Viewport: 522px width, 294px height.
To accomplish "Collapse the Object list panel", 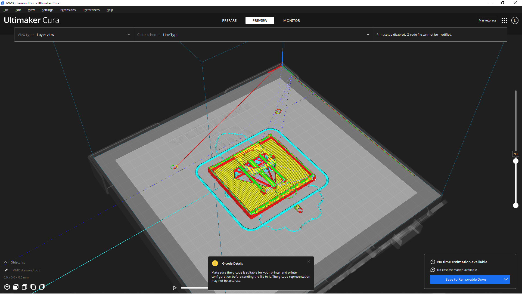I will pos(5,262).
